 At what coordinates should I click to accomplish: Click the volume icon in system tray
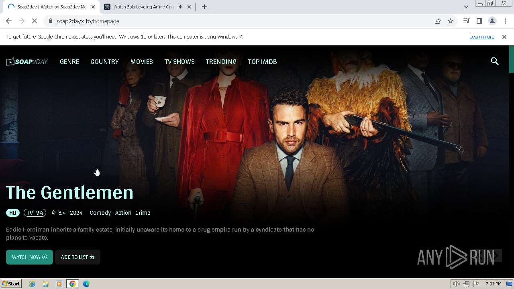457,284
